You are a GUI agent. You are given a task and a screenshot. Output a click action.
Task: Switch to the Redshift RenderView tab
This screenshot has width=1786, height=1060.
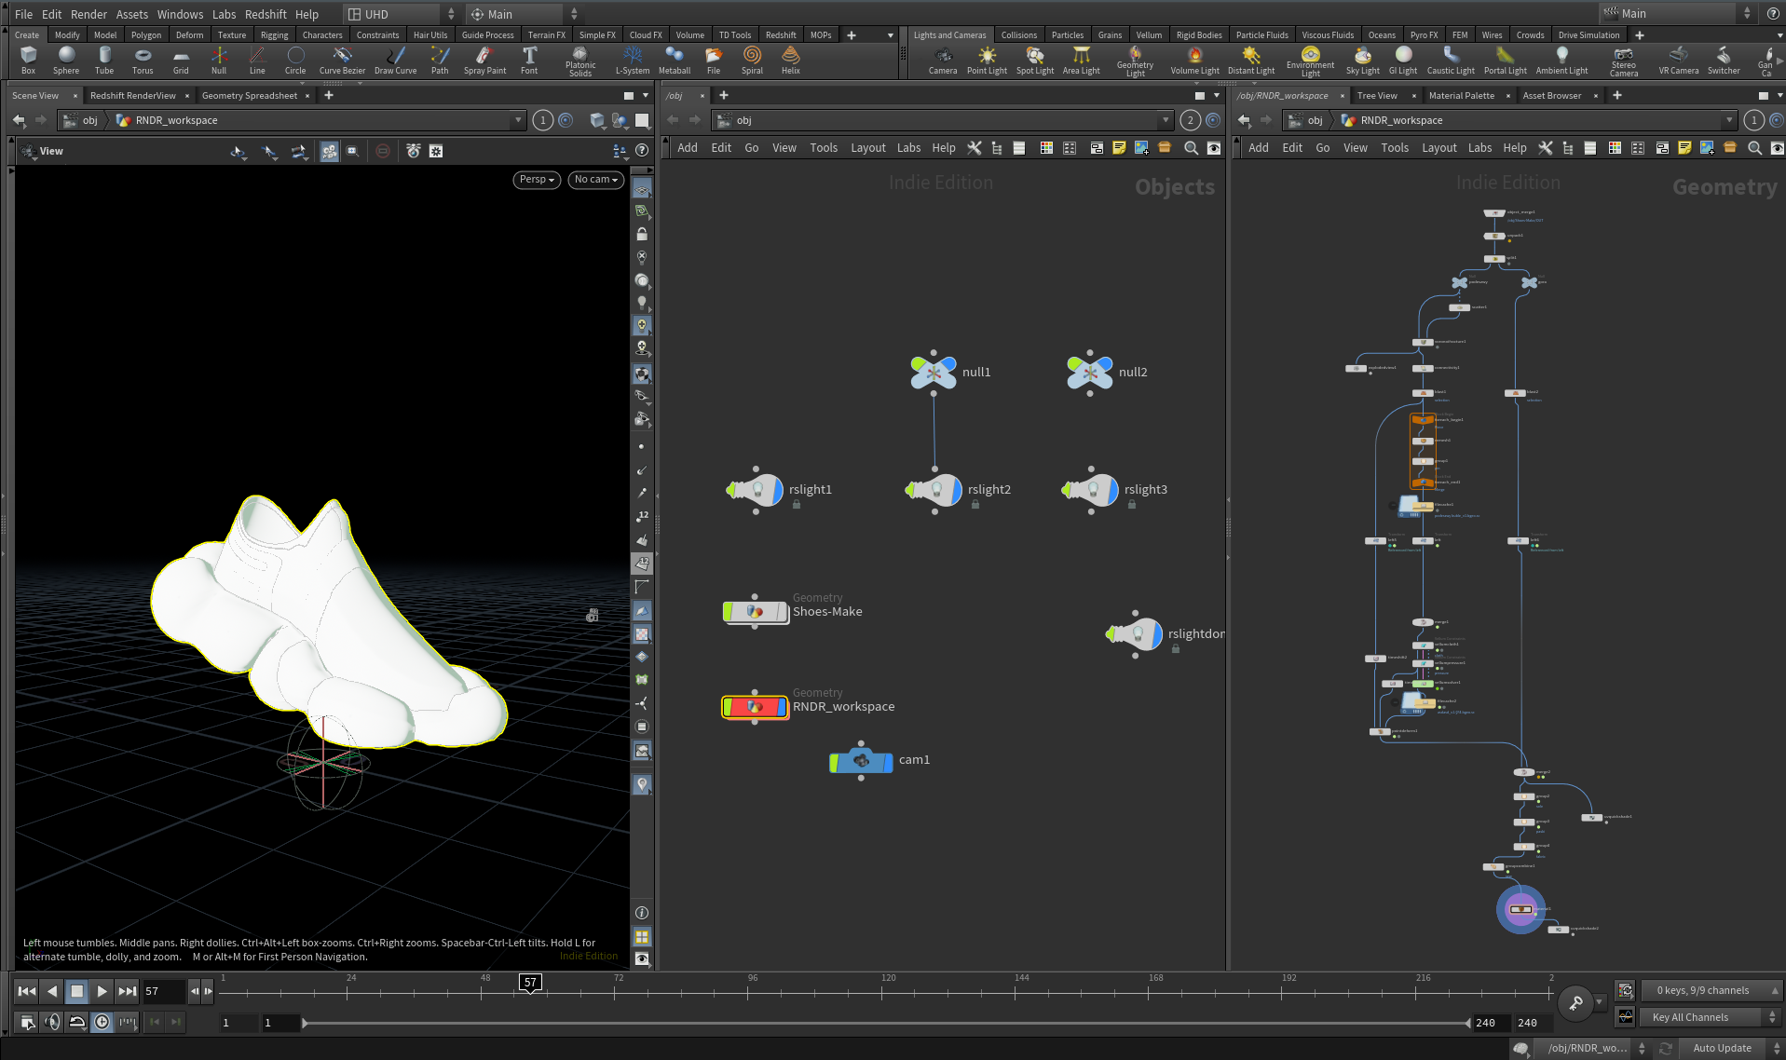point(133,95)
